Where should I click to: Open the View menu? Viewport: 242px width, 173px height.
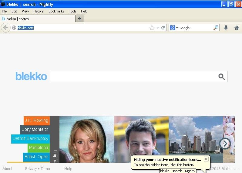point(25,11)
